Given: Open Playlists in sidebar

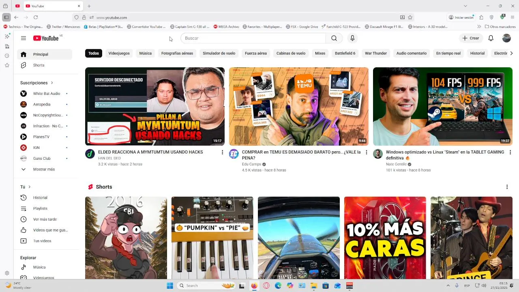Looking at the screenshot, I should [45, 208].
